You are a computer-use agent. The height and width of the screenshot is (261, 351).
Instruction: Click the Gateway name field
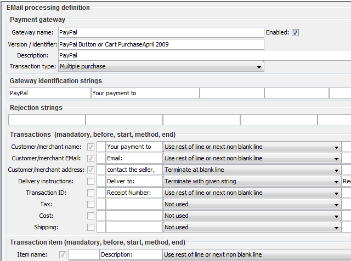pyautogui.click(x=161, y=32)
